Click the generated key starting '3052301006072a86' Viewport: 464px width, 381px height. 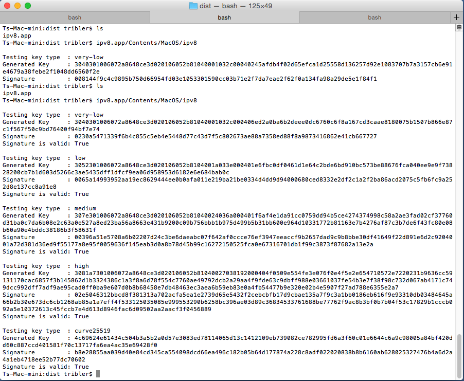(263, 165)
